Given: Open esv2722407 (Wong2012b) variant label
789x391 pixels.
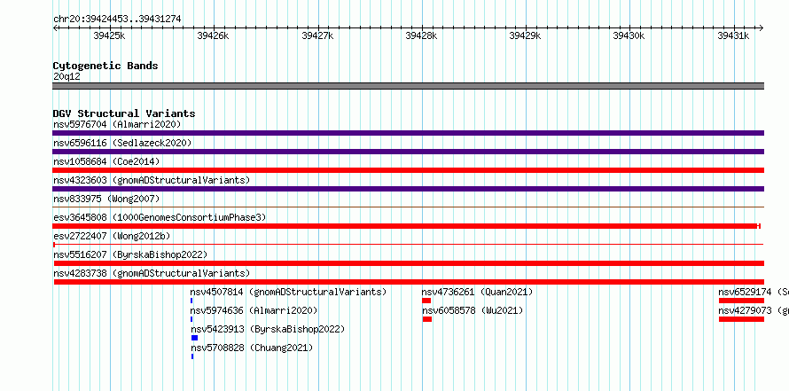Looking at the screenshot, I should [112, 236].
